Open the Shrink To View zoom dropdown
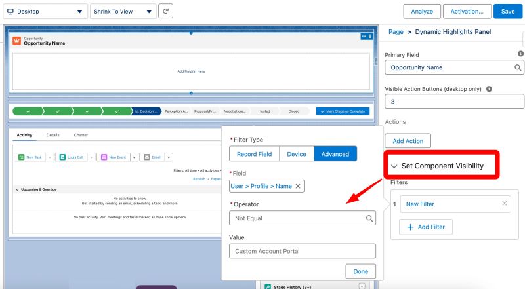Image resolution: width=525 pixels, height=289 pixels. (123, 11)
